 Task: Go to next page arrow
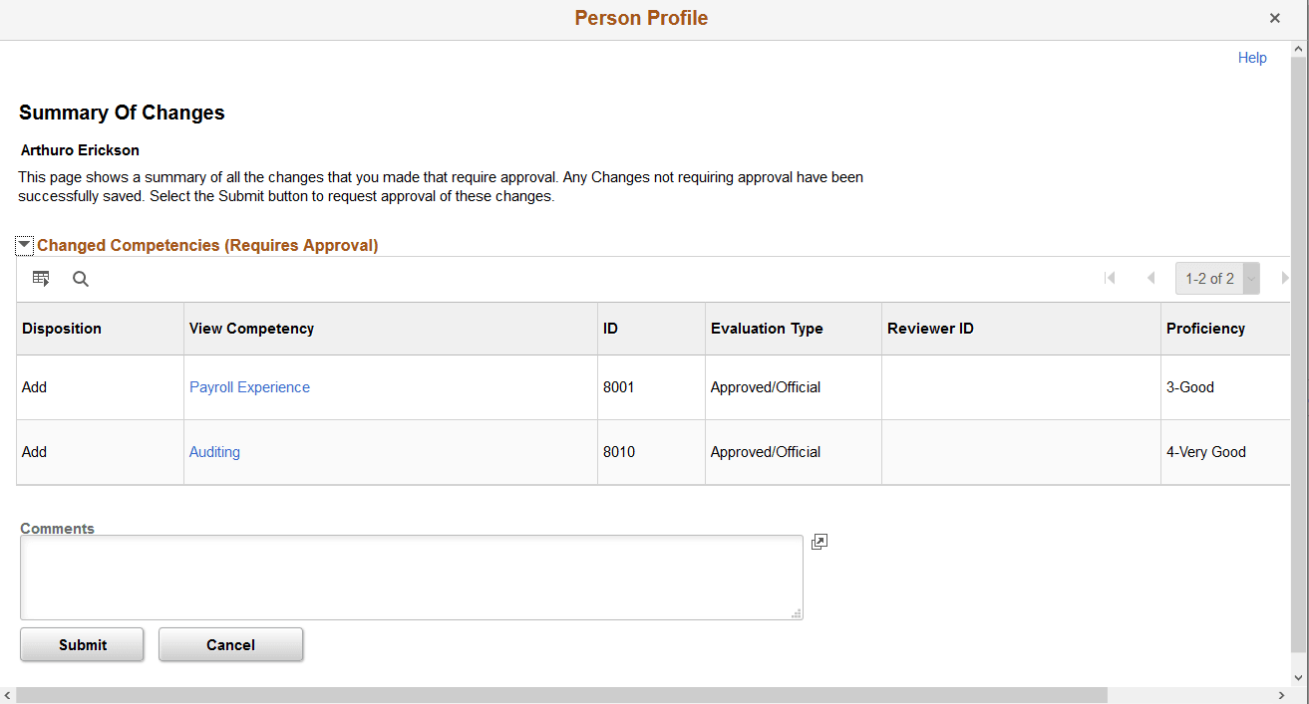[1284, 279]
